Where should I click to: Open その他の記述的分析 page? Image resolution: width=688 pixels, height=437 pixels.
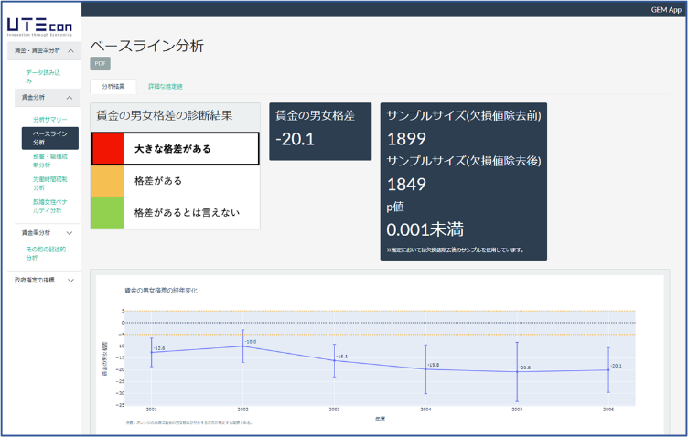tap(46, 253)
